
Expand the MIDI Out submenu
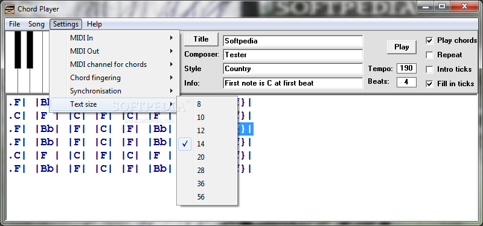tap(114, 51)
